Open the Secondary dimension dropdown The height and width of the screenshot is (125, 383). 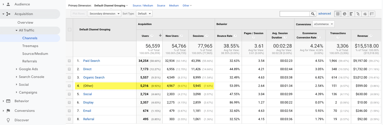pos(104,14)
